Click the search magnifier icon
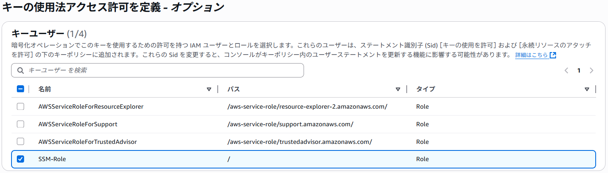The height and width of the screenshot is (173, 608). click(21, 71)
